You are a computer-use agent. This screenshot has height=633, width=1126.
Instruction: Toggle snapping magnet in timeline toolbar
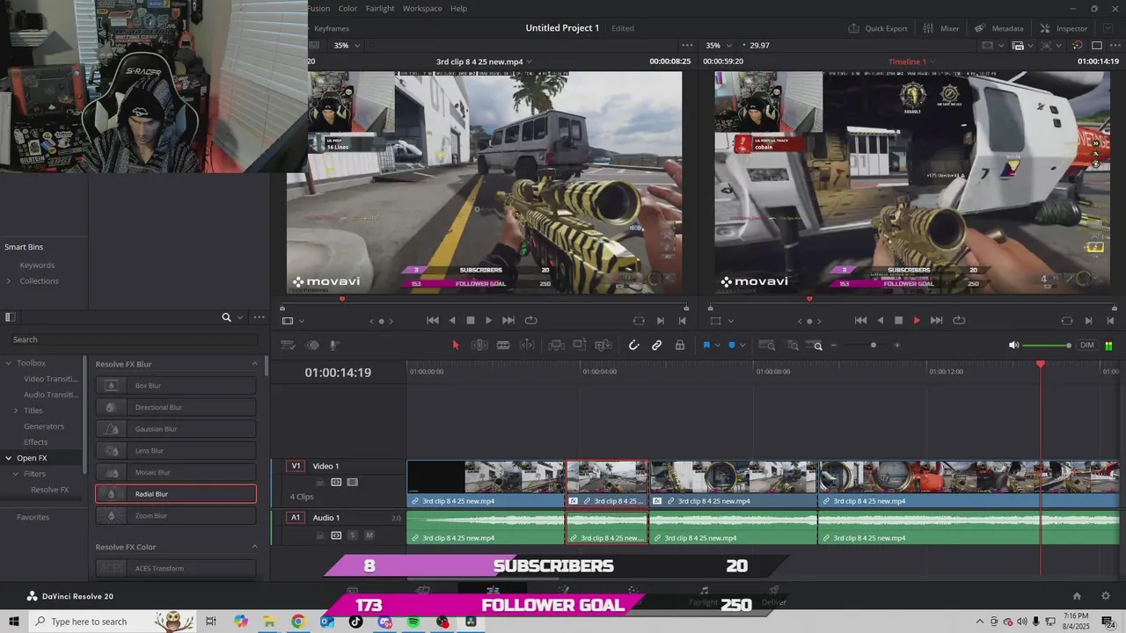(x=633, y=346)
